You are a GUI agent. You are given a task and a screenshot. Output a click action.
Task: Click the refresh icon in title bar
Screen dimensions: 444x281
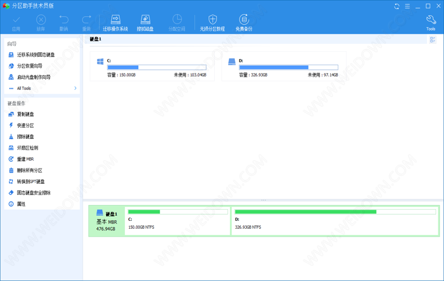pyautogui.click(x=397, y=6)
